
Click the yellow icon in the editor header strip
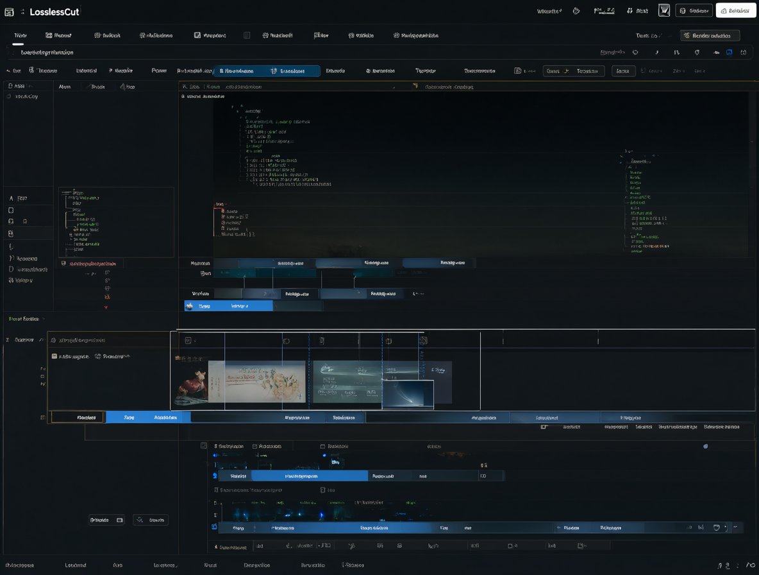[415, 86]
